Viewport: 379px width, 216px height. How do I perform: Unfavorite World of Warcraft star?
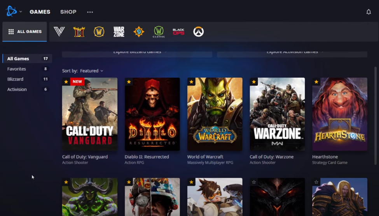click(x=191, y=82)
